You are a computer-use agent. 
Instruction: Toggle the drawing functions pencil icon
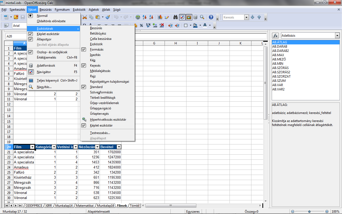(x=167, y=17)
